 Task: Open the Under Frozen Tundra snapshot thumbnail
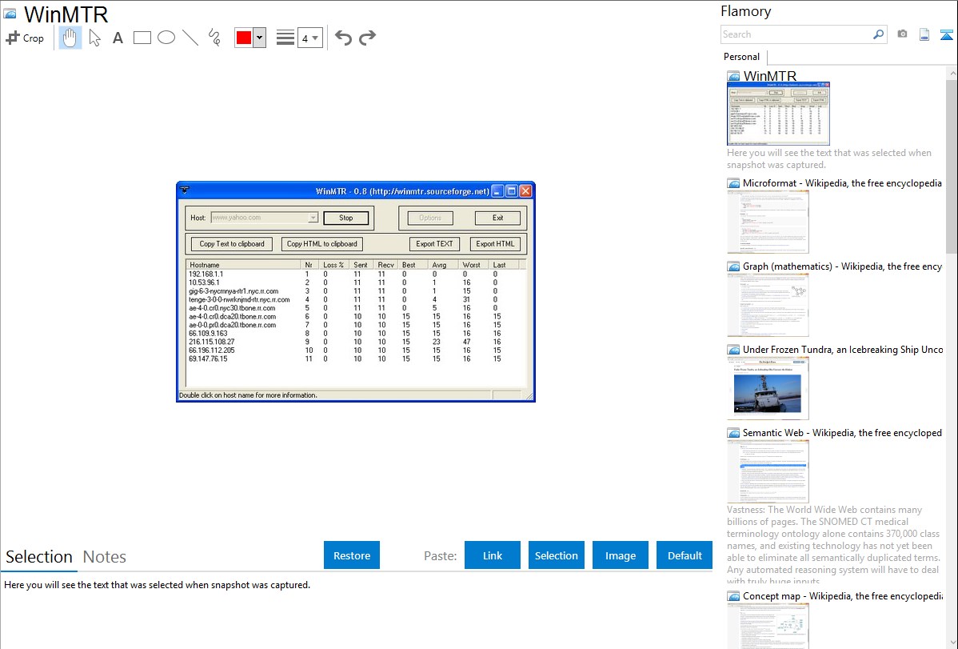pos(768,388)
